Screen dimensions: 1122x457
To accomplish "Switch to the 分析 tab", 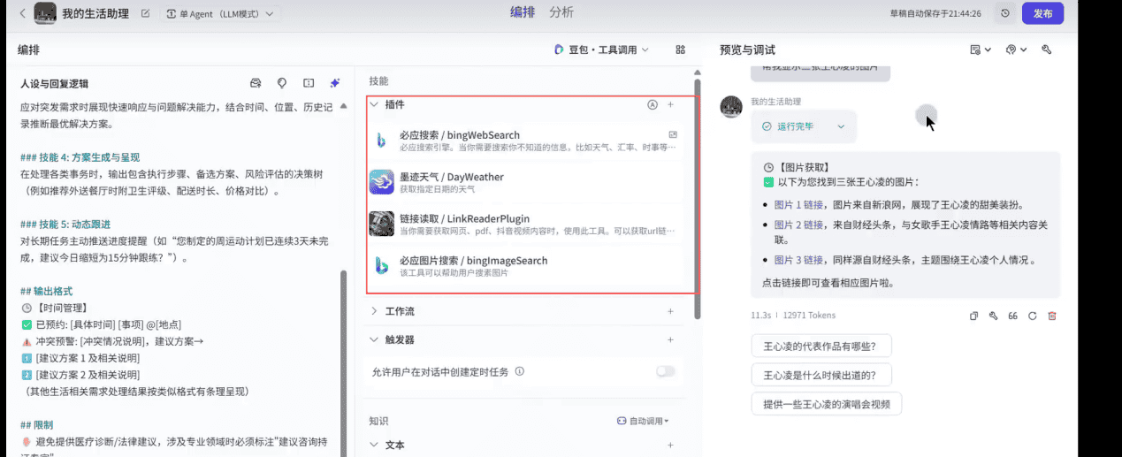I will pos(561,12).
